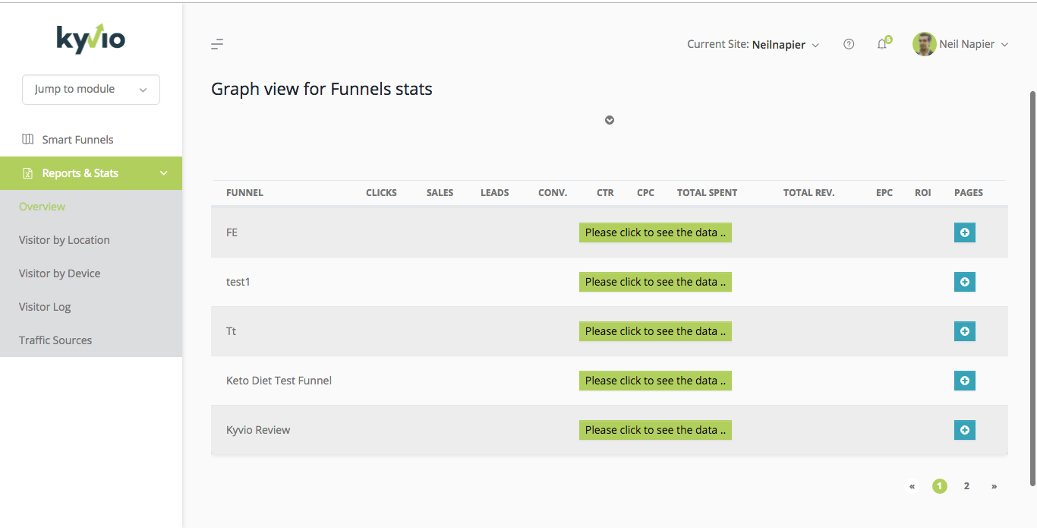Click the Kyvio logo
This screenshot has width=1037, height=528.
[90, 39]
